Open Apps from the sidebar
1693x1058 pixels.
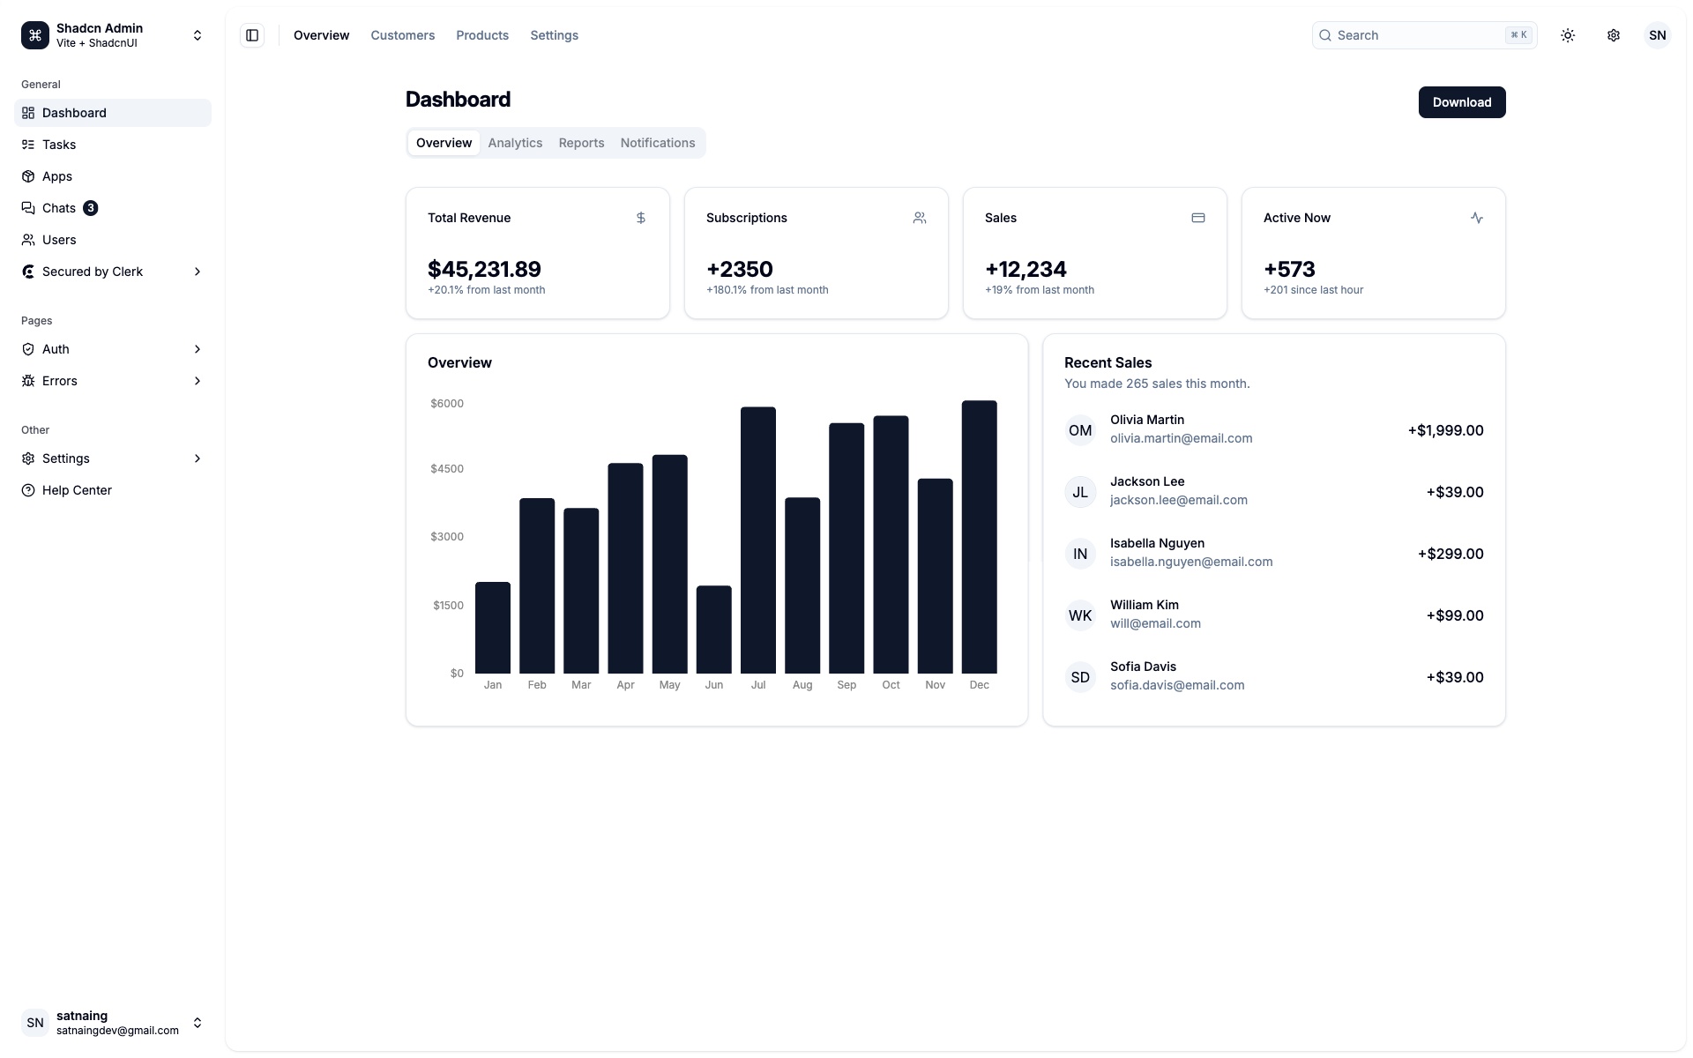(x=57, y=176)
